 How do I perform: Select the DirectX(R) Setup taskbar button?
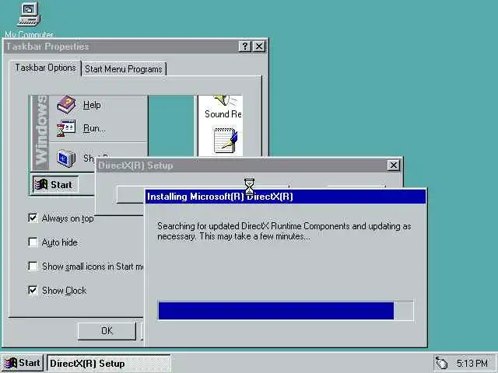click(109, 364)
